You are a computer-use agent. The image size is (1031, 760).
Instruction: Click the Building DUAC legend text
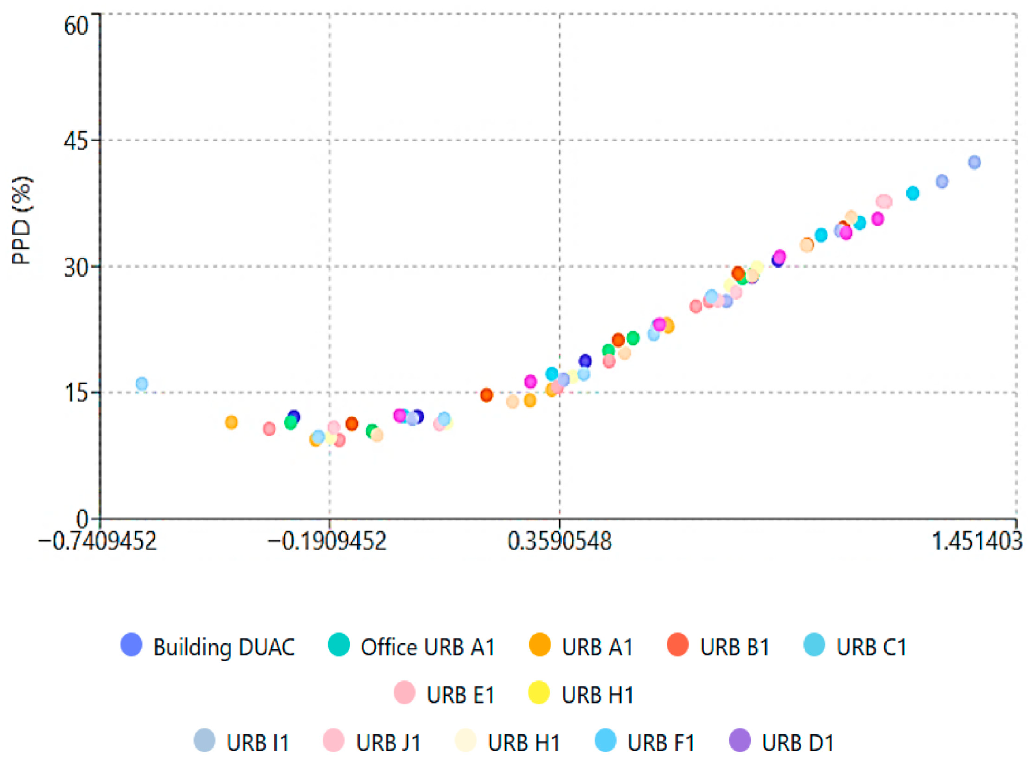[224, 647]
